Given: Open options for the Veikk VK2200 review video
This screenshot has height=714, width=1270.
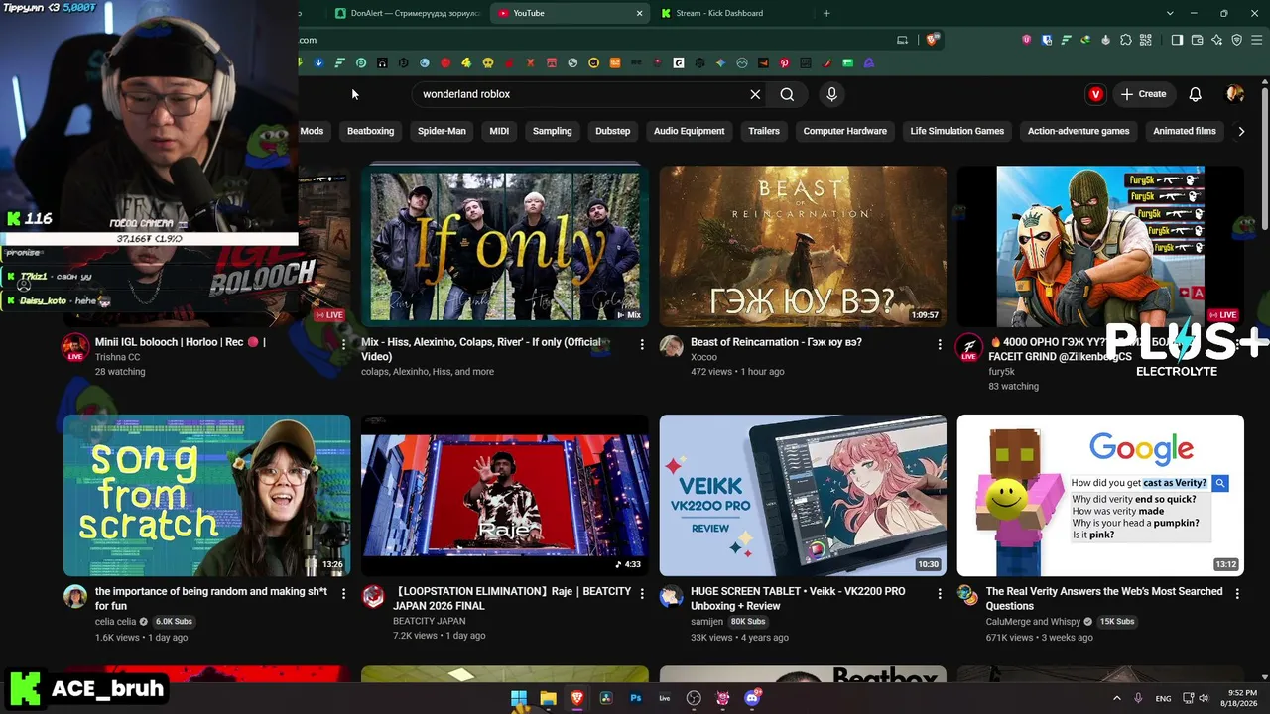Looking at the screenshot, I should (x=940, y=593).
